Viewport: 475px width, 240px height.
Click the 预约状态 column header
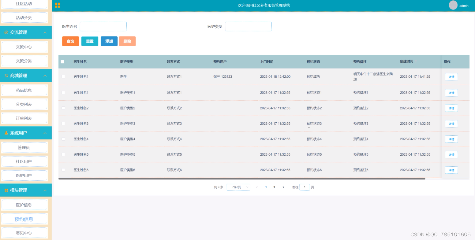(313, 62)
